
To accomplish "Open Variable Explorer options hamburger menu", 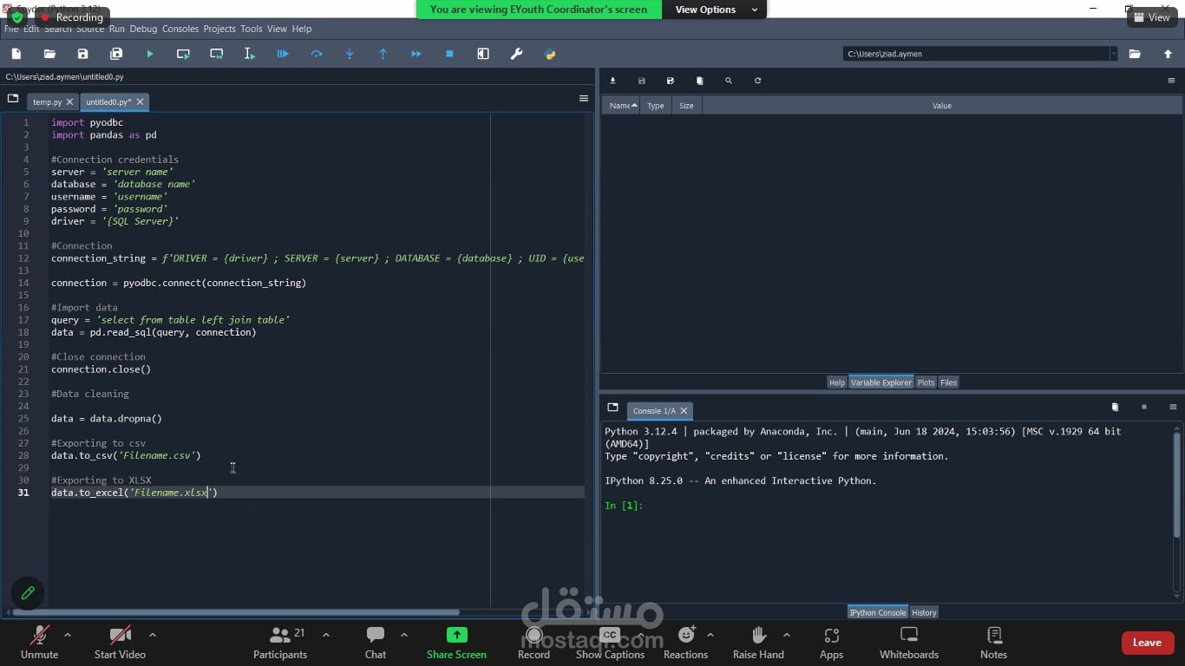I will point(1171,81).
